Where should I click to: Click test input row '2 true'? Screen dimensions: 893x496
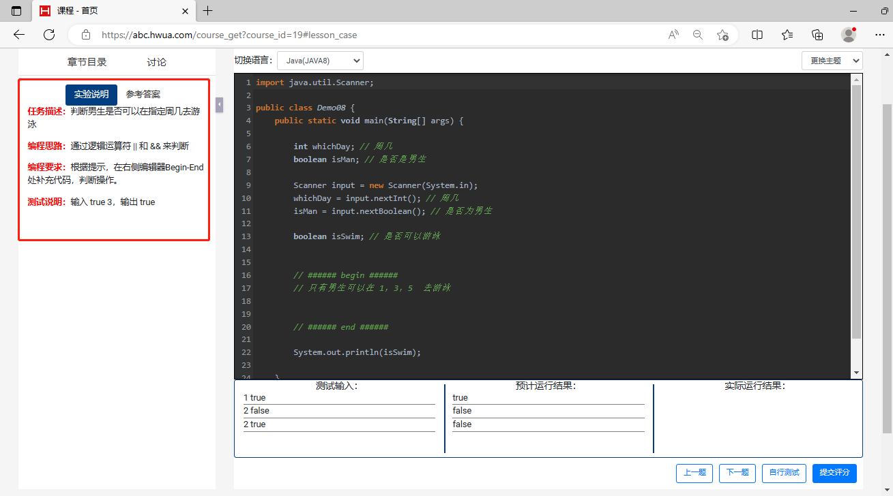point(339,424)
